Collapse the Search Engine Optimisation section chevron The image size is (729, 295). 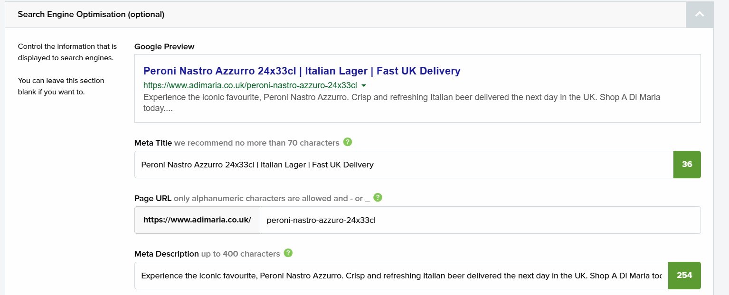(x=700, y=14)
